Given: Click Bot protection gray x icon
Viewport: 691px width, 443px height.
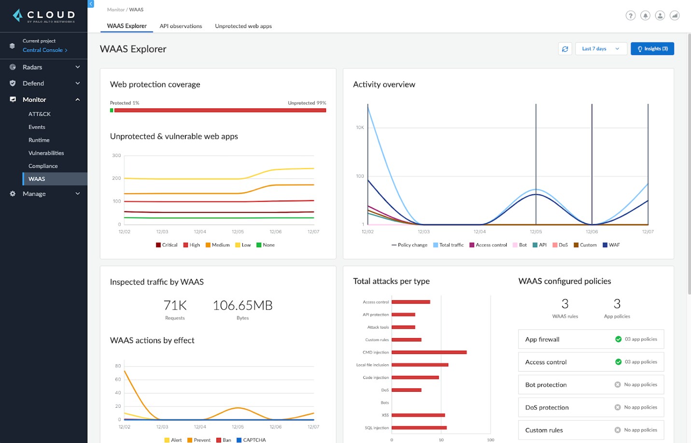Looking at the screenshot, I should click(617, 385).
